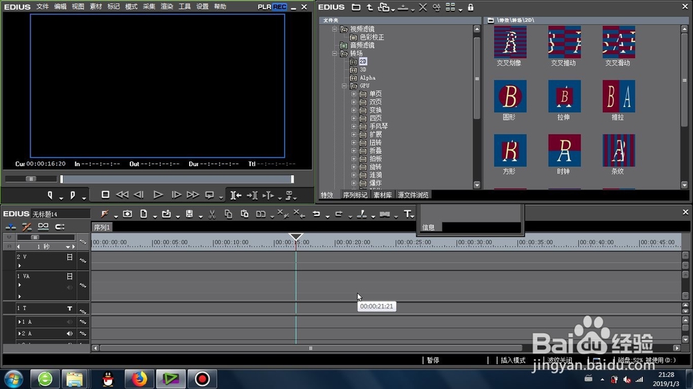Viewport: 693px width, 389px height.
Task: Open the 渲染 menu
Action: pos(166,7)
